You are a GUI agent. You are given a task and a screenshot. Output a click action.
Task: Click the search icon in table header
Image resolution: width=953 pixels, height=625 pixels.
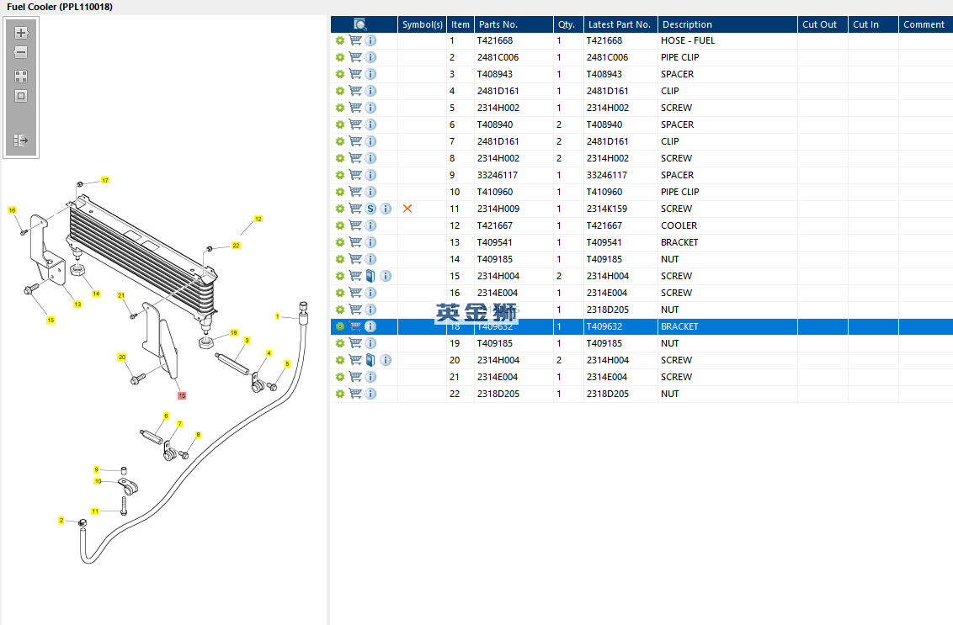click(360, 24)
